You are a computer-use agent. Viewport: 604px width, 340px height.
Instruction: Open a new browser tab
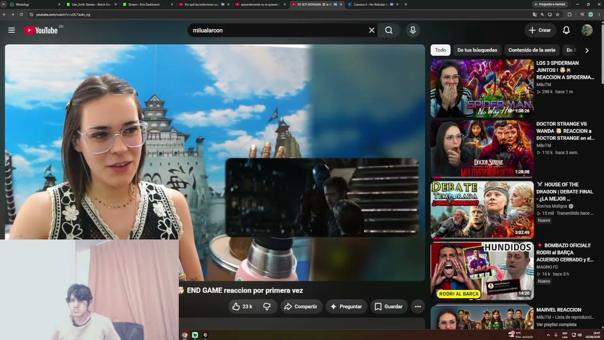[406, 4]
